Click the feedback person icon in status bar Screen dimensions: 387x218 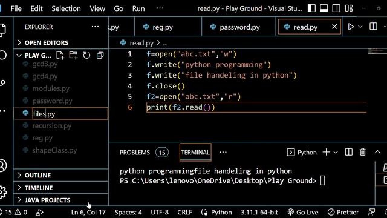pyautogui.click(x=371, y=213)
